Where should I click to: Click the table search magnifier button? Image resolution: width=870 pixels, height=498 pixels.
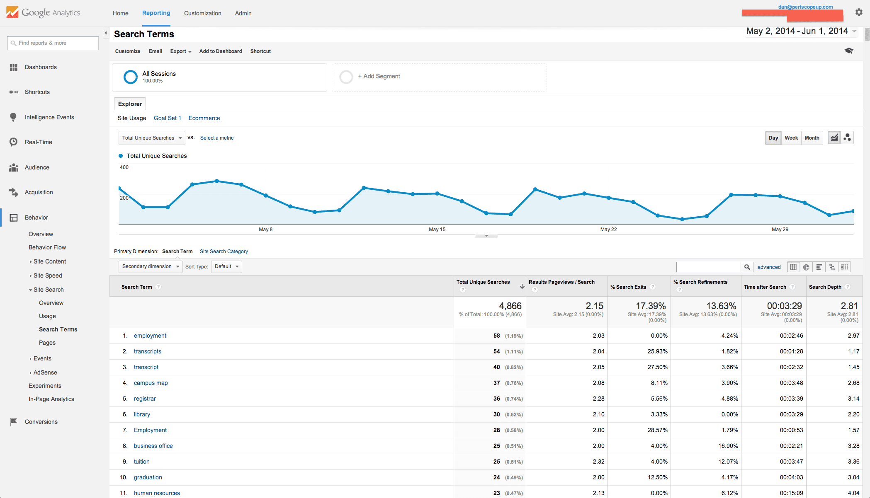tap(747, 267)
